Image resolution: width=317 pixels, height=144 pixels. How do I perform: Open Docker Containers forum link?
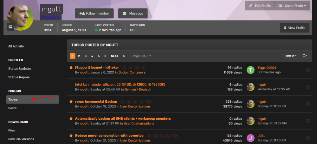132,72
